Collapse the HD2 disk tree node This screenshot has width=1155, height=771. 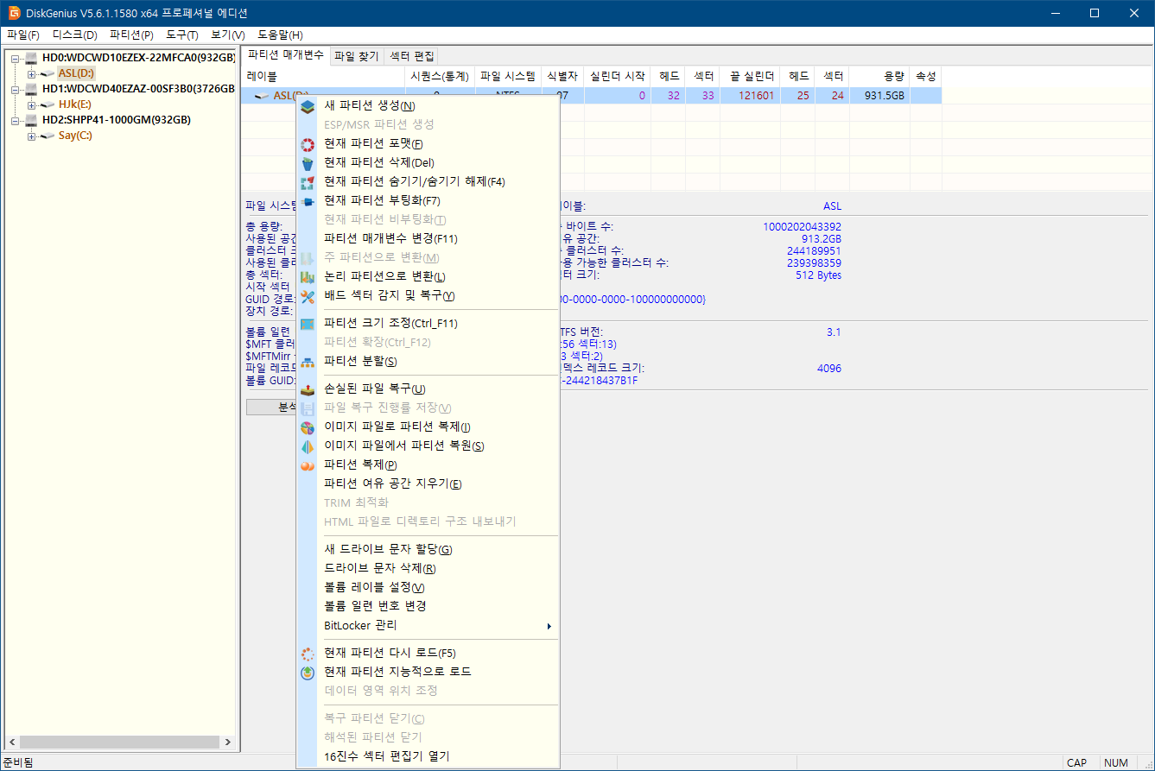pyautogui.click(x=16, y=120)
